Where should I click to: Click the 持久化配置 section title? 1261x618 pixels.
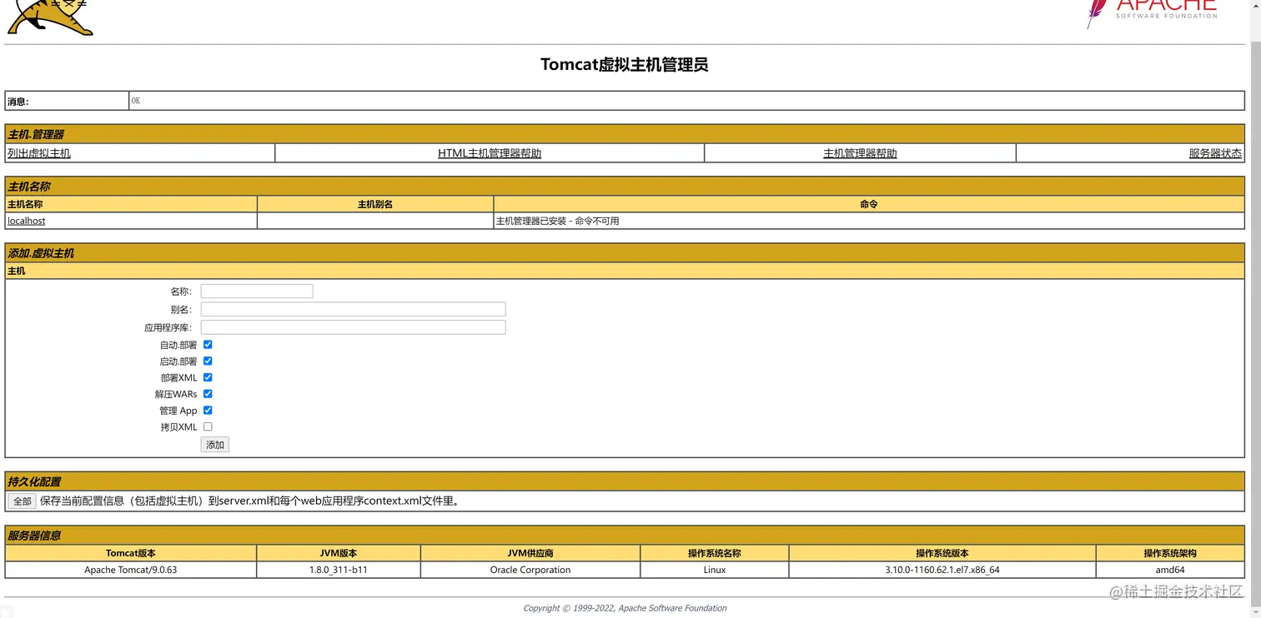click(34, 481)
